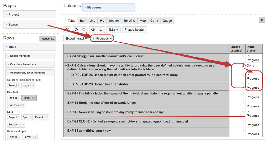
Task: Click the redo icon
Action: coord(84,29)
